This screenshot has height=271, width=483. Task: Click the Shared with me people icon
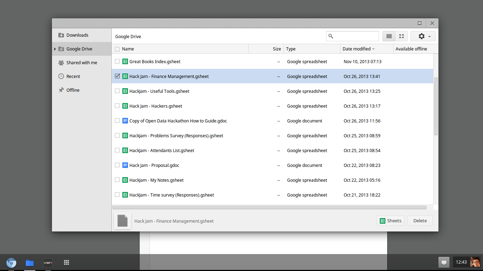click(x=61, y=62)
